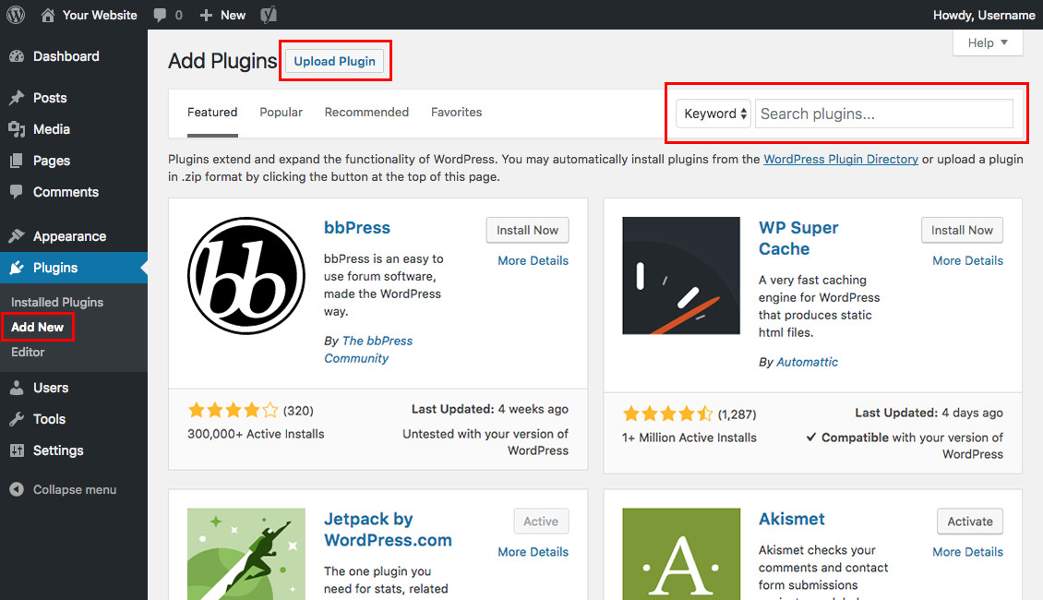Switch to the Recommended tab
This screenshot has width=1043, height=600.
coord(366,112)
